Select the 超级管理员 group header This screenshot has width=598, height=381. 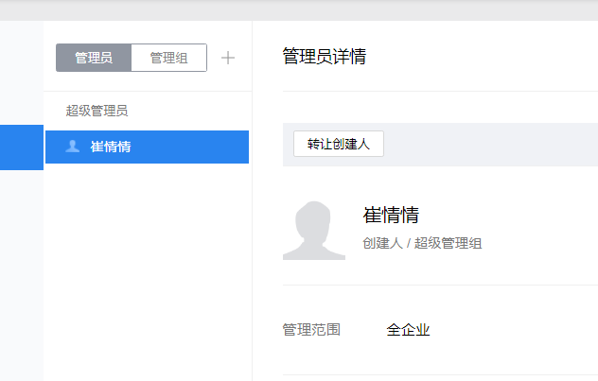(x=97, y=111)
